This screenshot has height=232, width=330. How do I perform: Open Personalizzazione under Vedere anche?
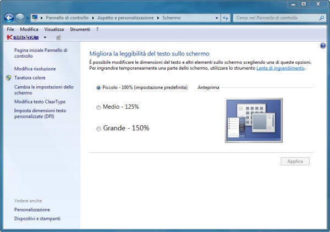(x=32, y=209)
